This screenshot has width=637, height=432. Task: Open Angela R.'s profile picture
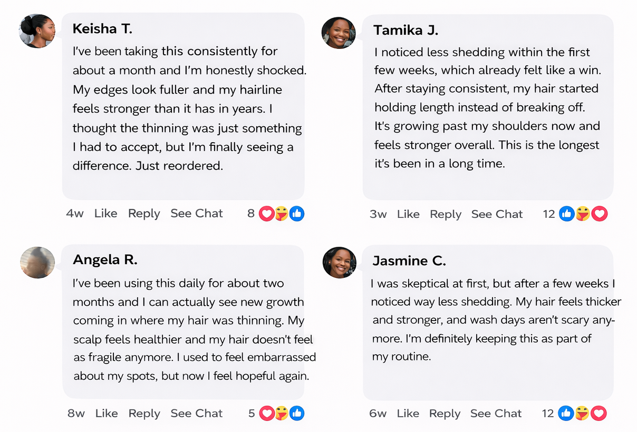click(37, 262)
